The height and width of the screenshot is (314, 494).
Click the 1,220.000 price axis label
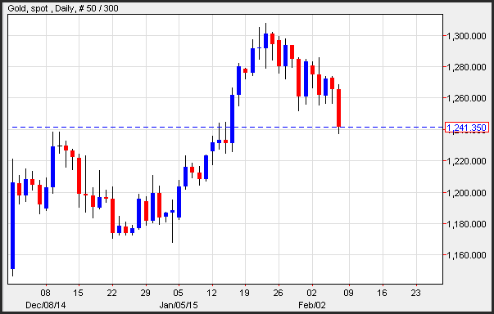pyautogui.click(x=467, y=161)
